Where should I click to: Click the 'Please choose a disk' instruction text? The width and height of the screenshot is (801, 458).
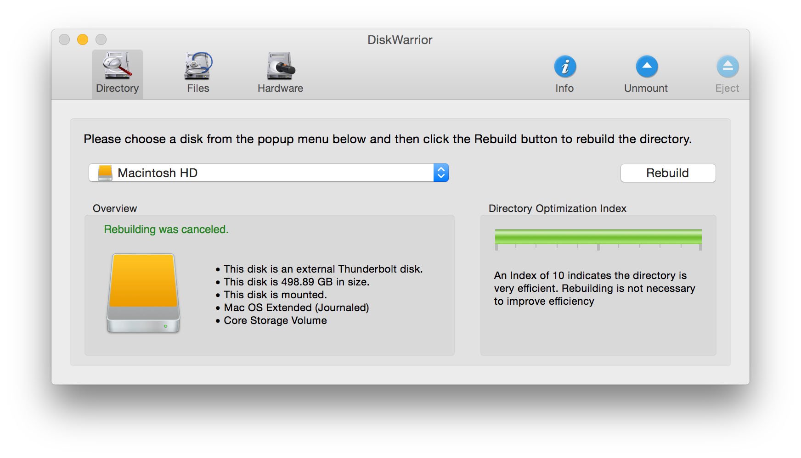[388, 139]
